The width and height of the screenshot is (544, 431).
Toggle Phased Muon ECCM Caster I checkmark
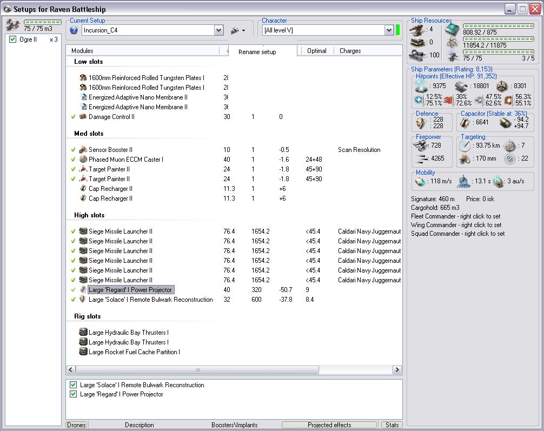coord(73,160)
